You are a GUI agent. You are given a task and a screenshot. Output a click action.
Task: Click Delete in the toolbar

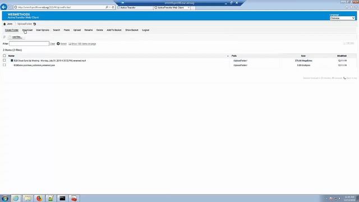click(x=100, y=30)
